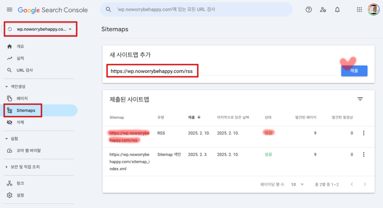383x208 pixels.
Task: Open 코어 웹 바이탈 report
Action: point(29,151)
